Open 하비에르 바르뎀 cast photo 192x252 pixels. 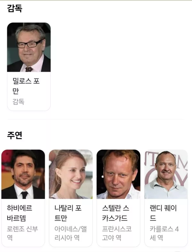pos(23,174)
